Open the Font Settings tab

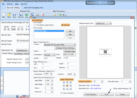point(18,54)
